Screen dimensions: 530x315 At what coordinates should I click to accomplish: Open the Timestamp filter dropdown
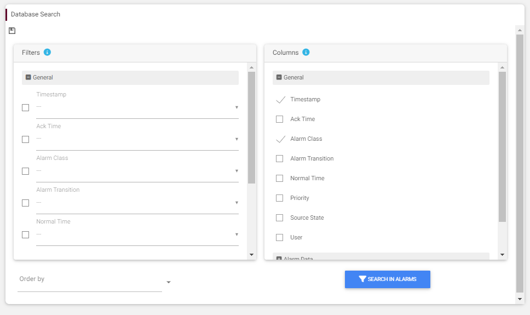pyautogui.click(x=137, y=107)
